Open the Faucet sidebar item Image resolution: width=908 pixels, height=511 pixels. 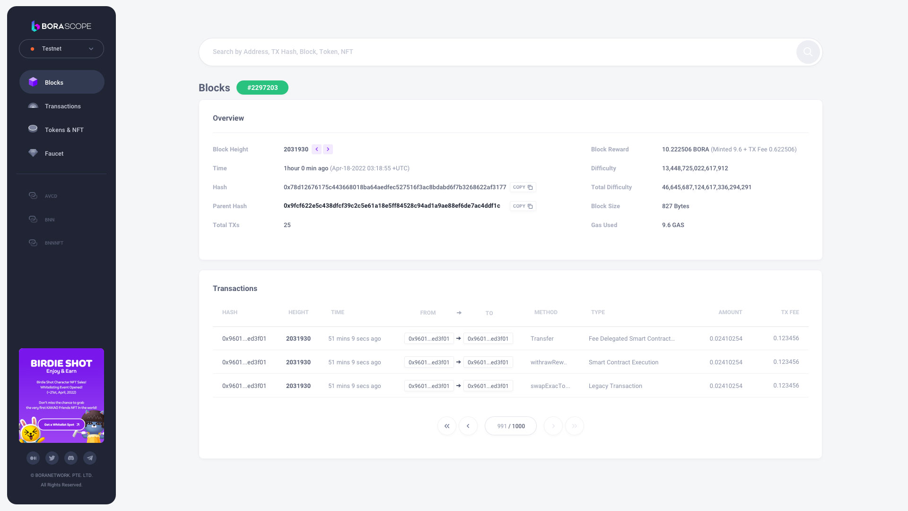point(54,154)
